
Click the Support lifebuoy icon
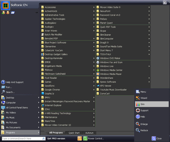tap(138, 110)
